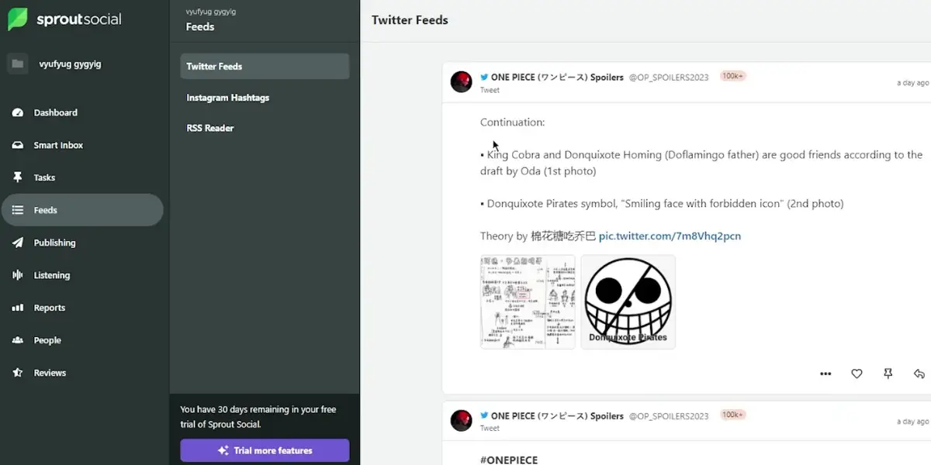Viewport: 931px width, 465px height.
Task: Click the Feeds panel heading
Action: [x=200, y=26]
